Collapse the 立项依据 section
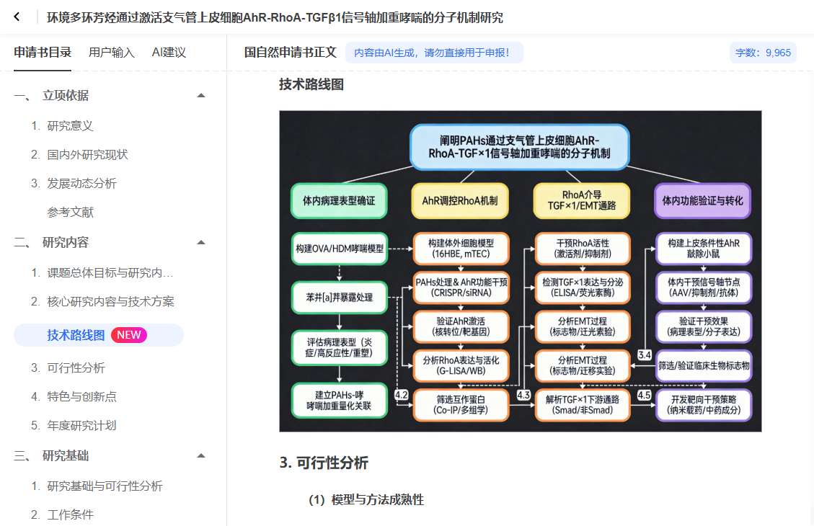814x526 pixels. click(x=201, y=96)
